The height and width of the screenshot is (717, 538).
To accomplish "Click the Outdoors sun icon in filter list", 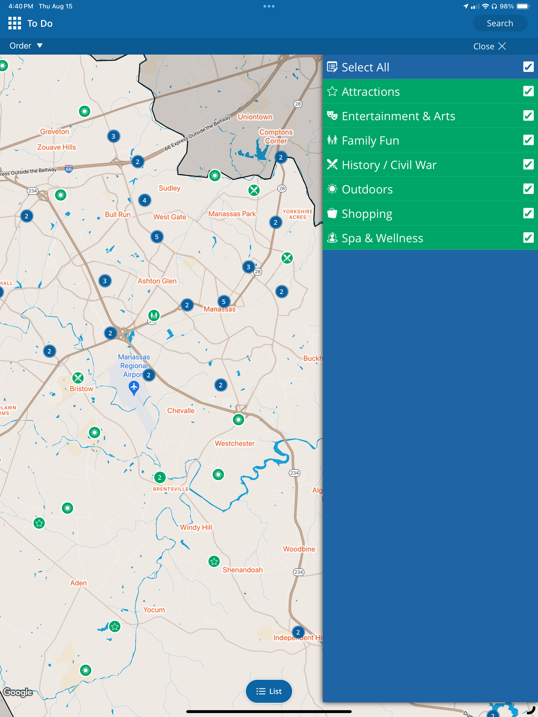I will (332, 189).
